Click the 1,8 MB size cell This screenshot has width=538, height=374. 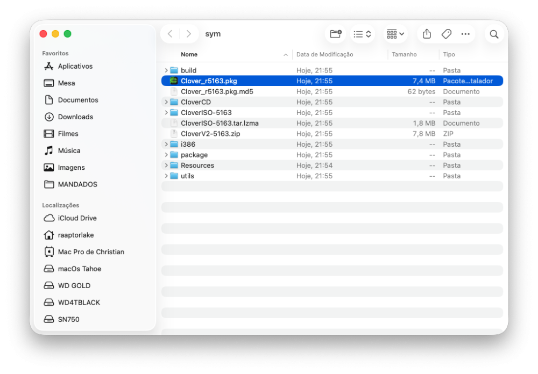coord(424,123)
